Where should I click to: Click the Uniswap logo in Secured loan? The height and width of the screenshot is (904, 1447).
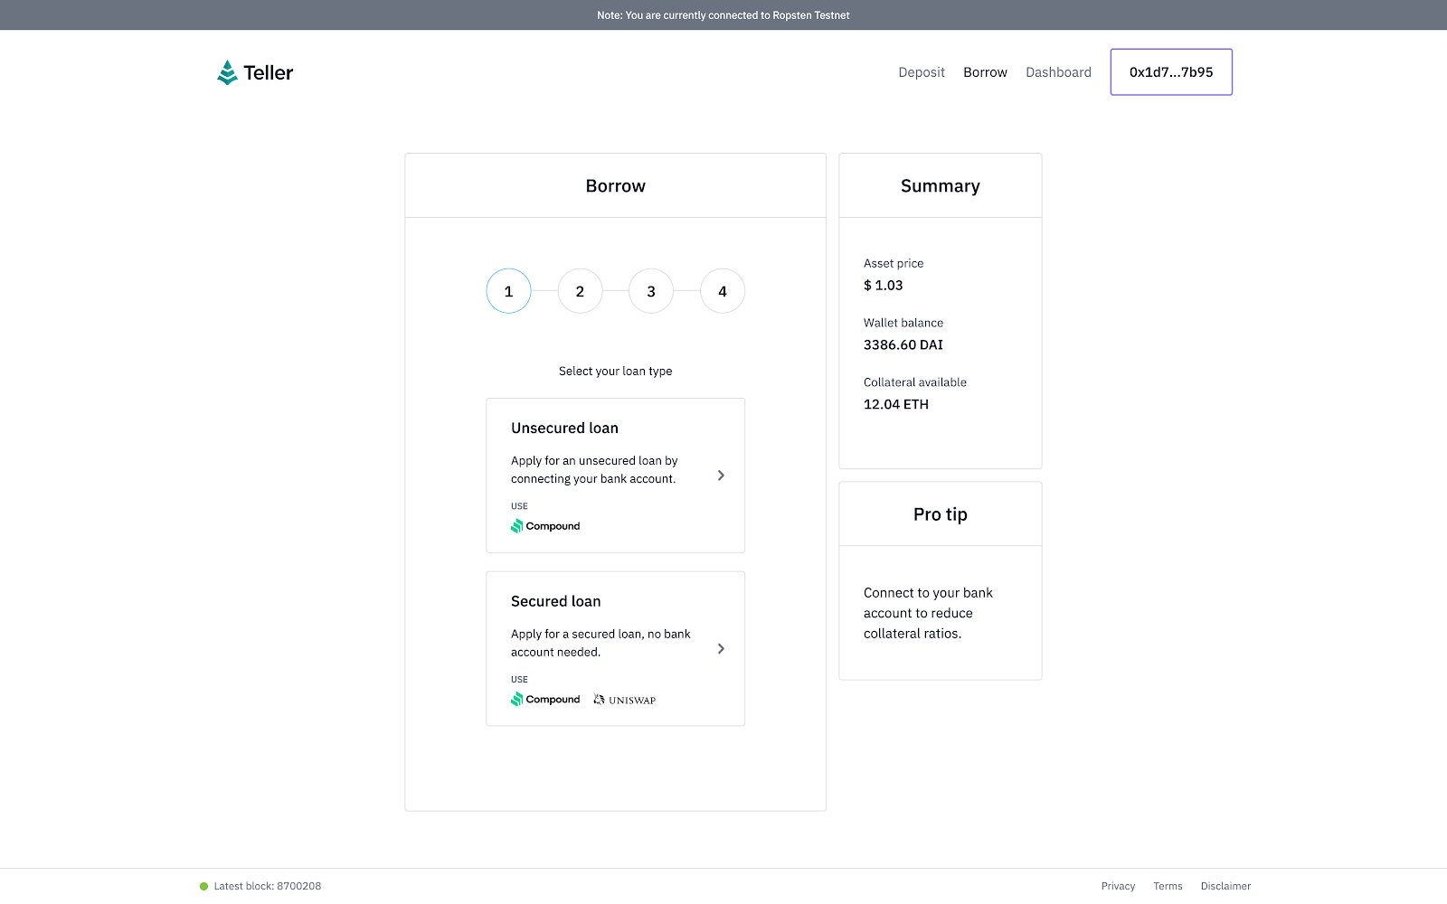tap(625, 700)
